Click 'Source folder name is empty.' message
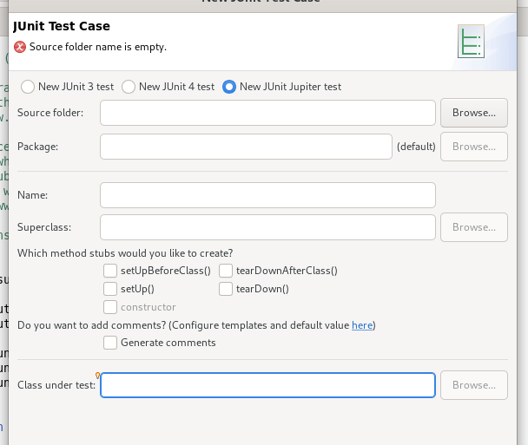This screenshot has width=528, height=445. [x=98, y=47]
